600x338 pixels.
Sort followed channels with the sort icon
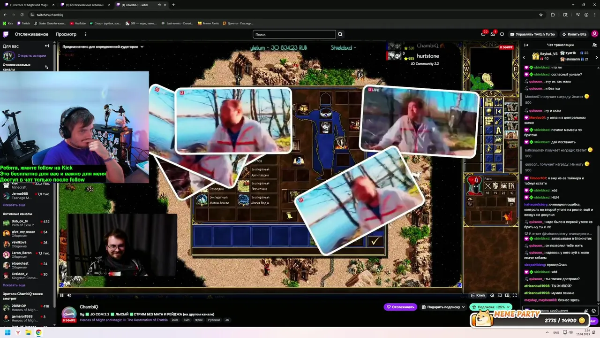[46, 67]
